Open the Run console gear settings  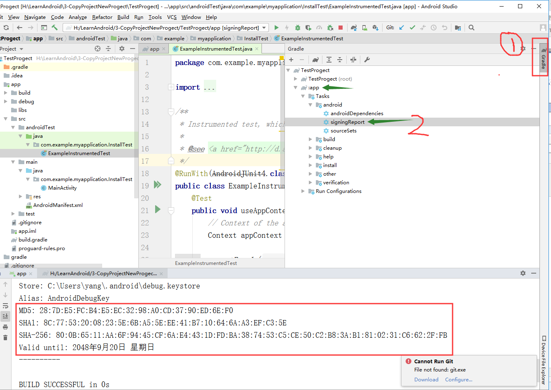click(523, 273)
